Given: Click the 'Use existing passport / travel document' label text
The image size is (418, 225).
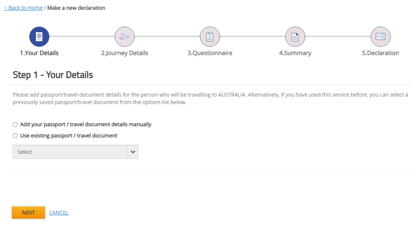Looking at the screenshot, I should point(69,136).
